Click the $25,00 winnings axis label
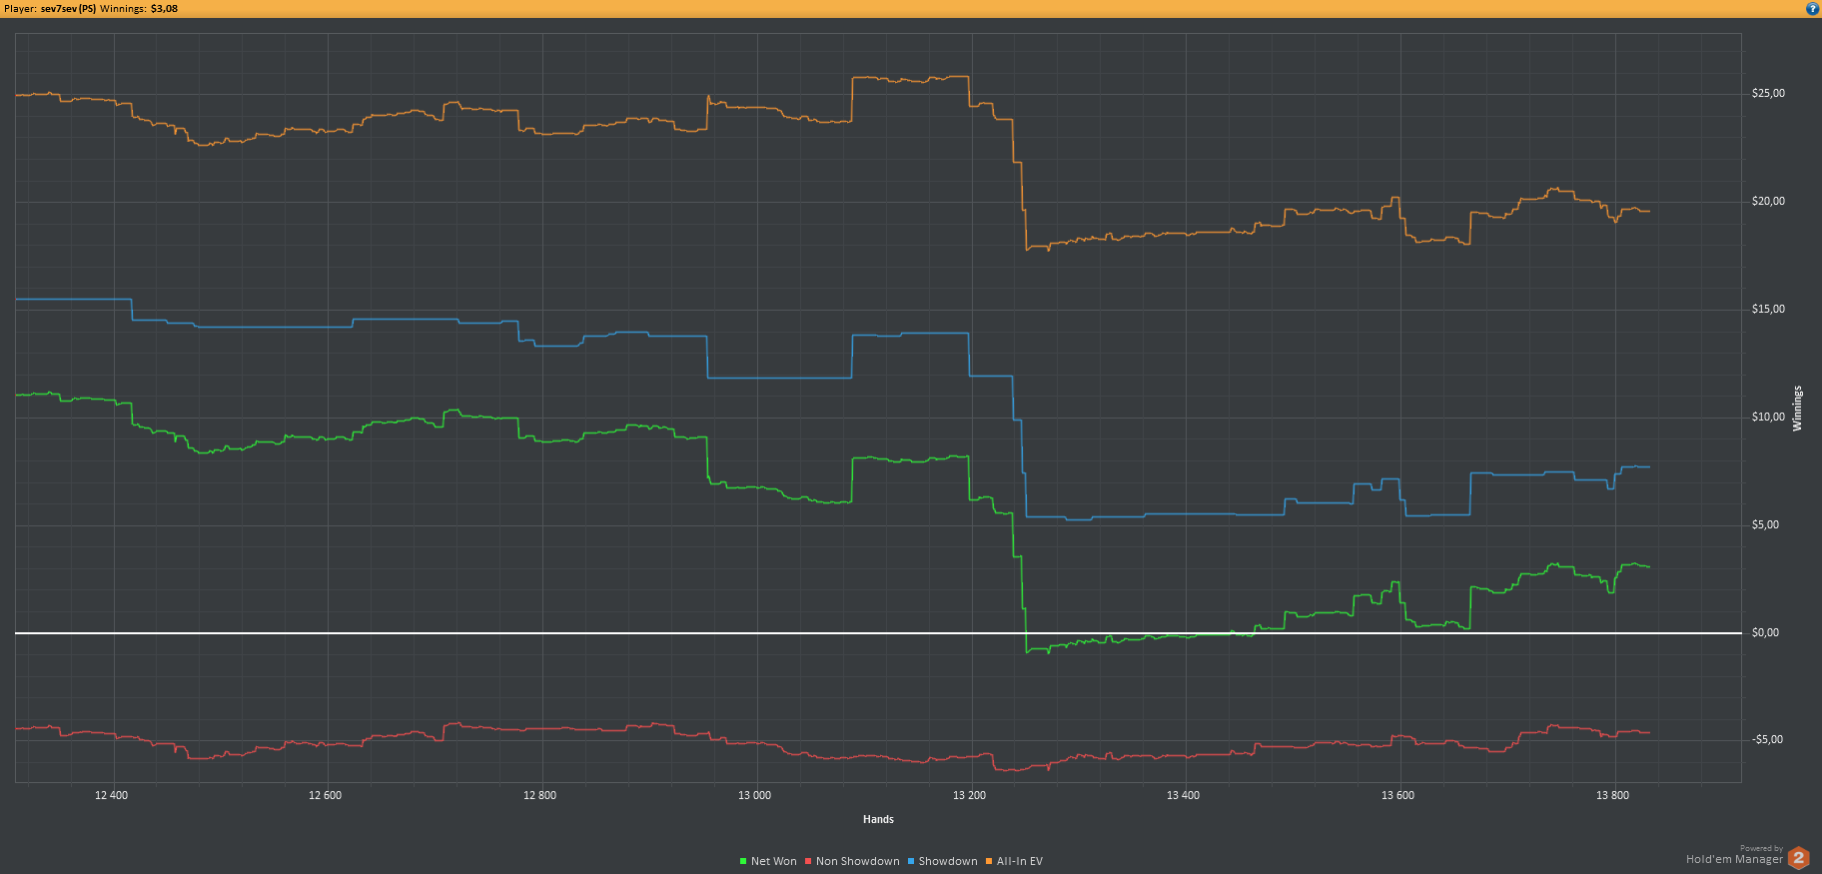The height and width of the screenshot is (874, 1822). coord(1768,93)
